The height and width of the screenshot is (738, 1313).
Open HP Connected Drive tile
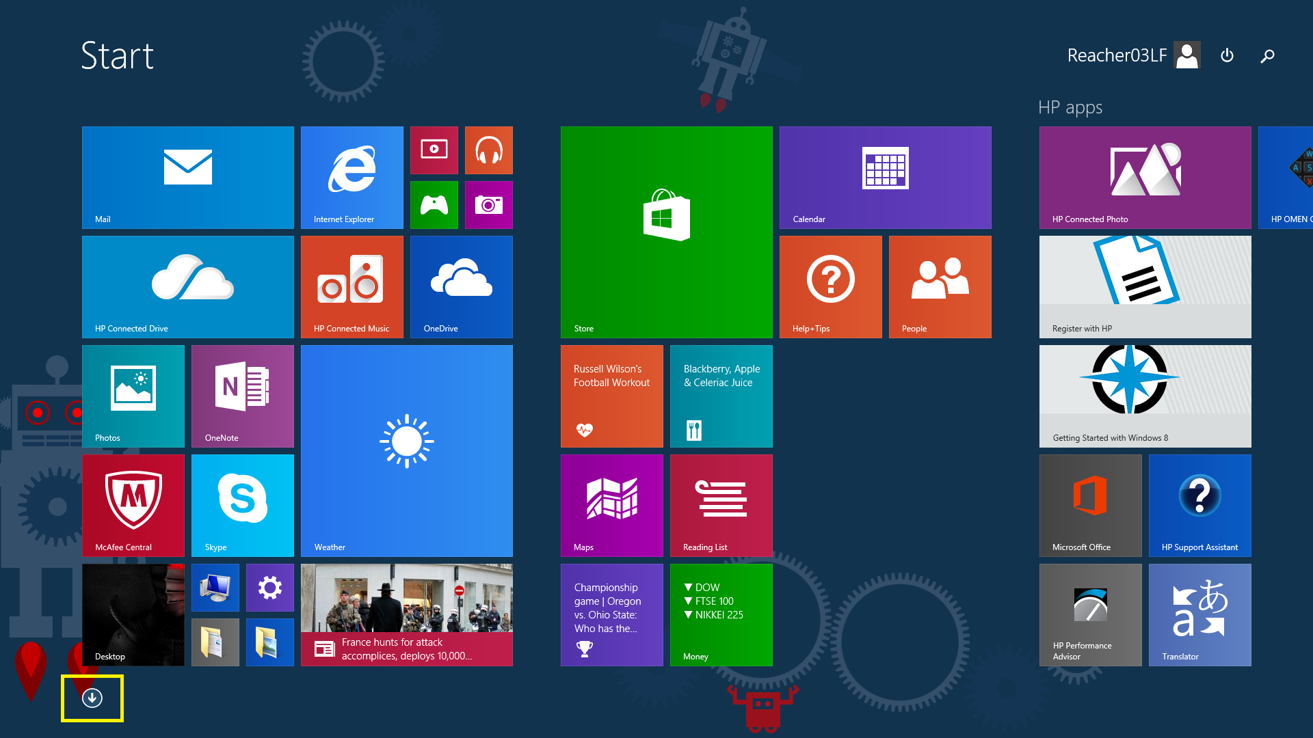pos(188,287)
